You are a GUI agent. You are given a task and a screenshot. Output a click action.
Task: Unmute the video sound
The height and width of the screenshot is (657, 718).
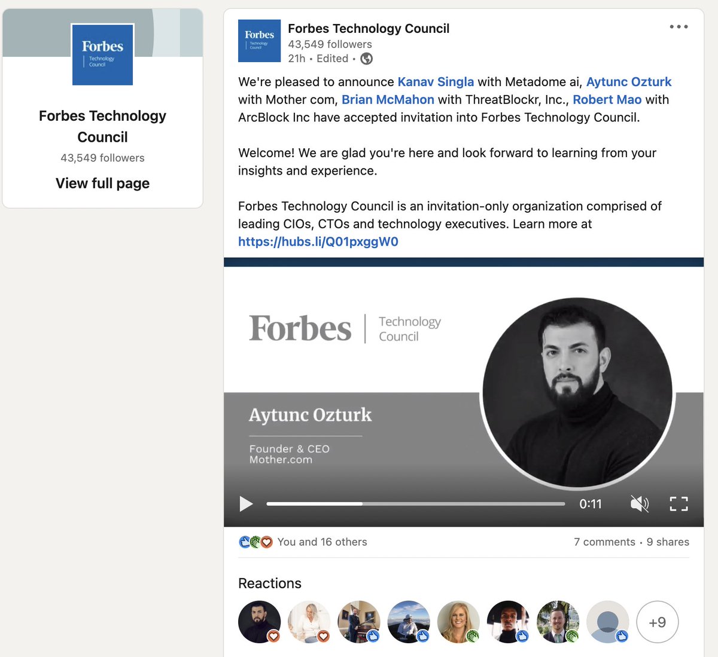[640, 504]
